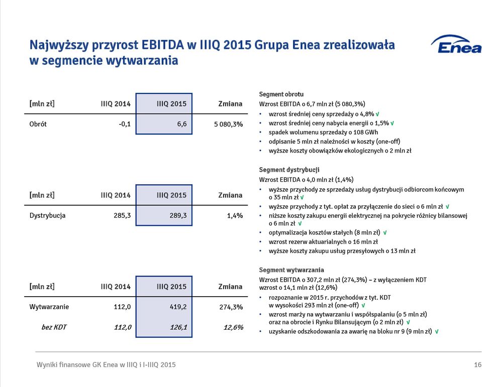Click the '1,4%' change cell
The width and height of the screenshot is (482, 387).
[235, 216]
